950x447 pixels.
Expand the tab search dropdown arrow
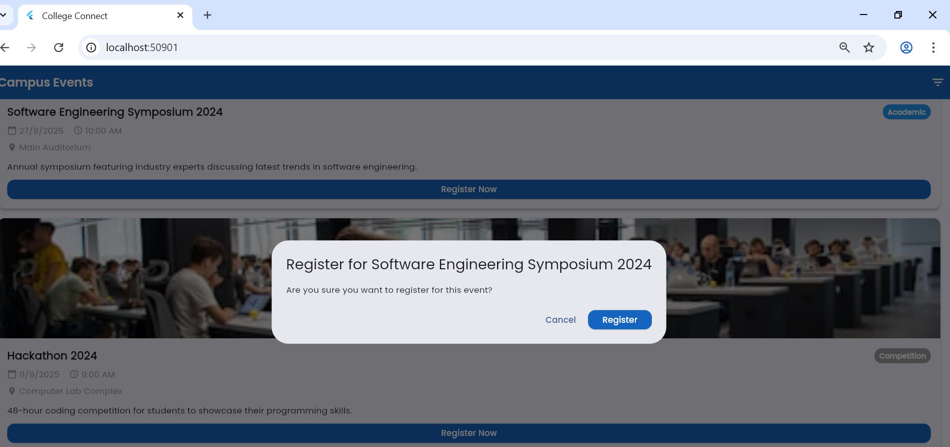coord(4,16)
